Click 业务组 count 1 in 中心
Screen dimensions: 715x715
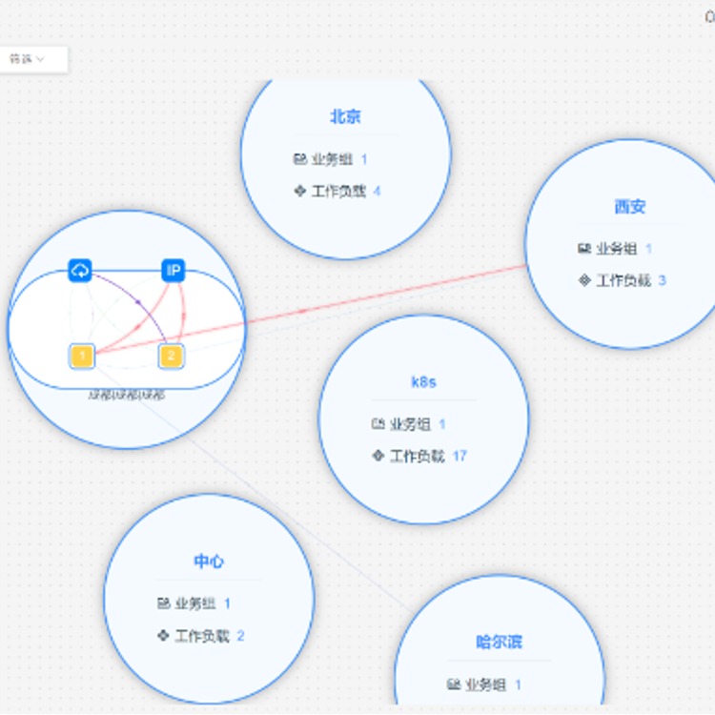(x=227, y=603)
